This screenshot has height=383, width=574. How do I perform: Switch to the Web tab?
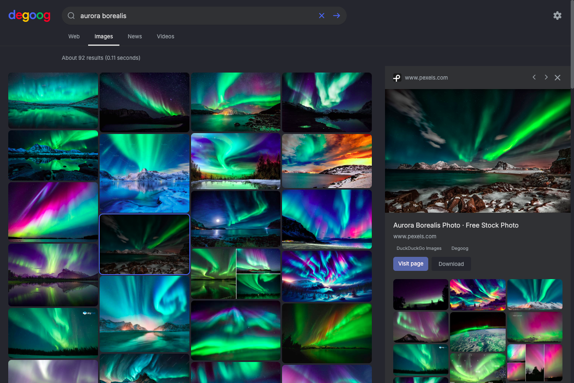click(x=74, y=36)
